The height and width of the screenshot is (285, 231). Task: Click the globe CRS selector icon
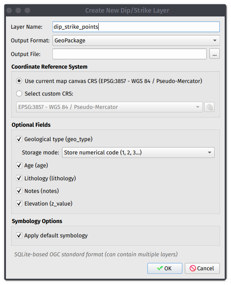[x=209, y=107]
